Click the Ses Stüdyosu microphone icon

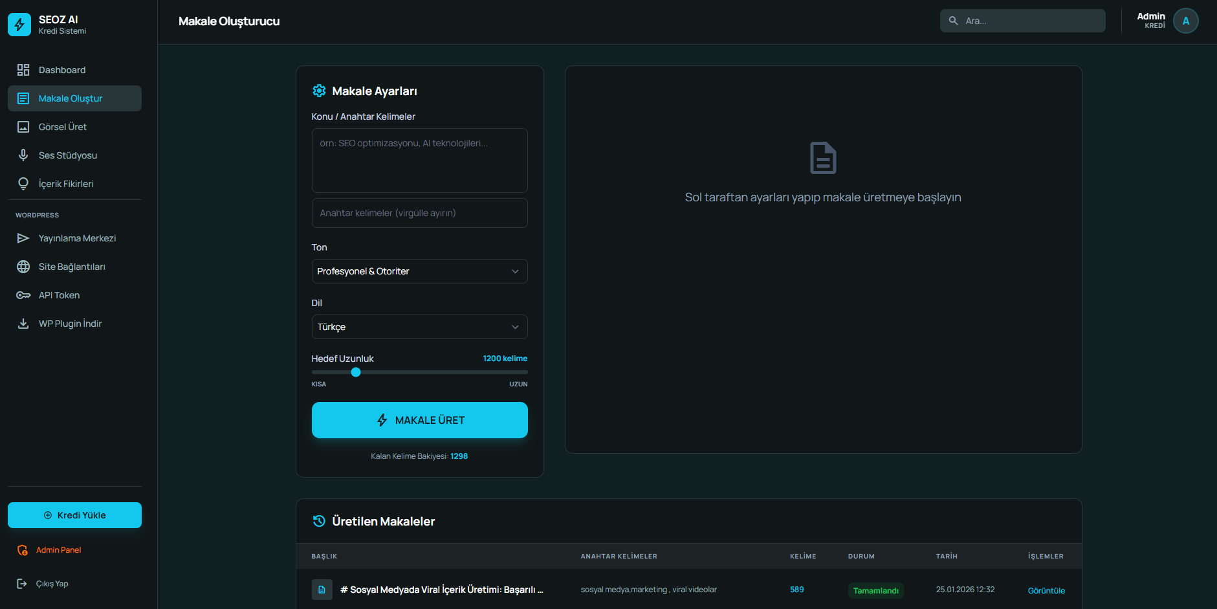pyautogui.click(x=23, y=155)
